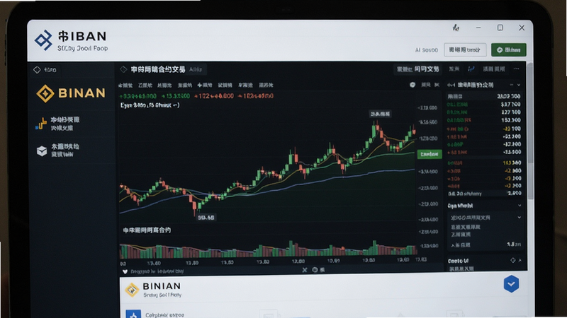Open the candlestick chart item in sidebar
This screenshot has height=318, width=567.
58,123
